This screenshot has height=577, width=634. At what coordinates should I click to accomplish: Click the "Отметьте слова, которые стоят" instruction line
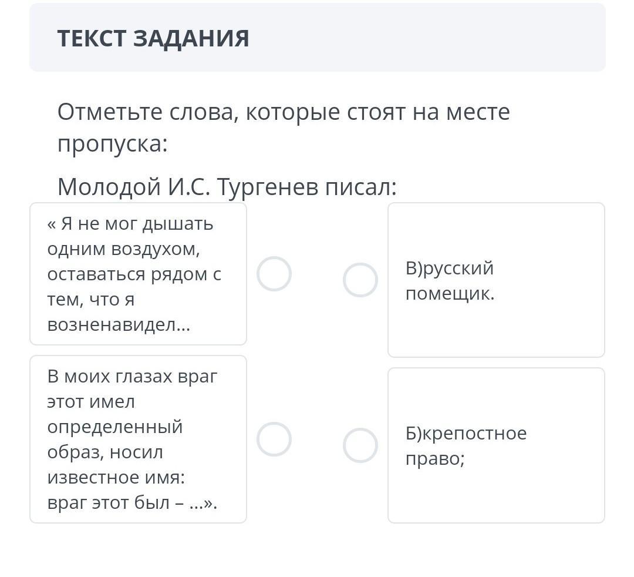point(284,112)
